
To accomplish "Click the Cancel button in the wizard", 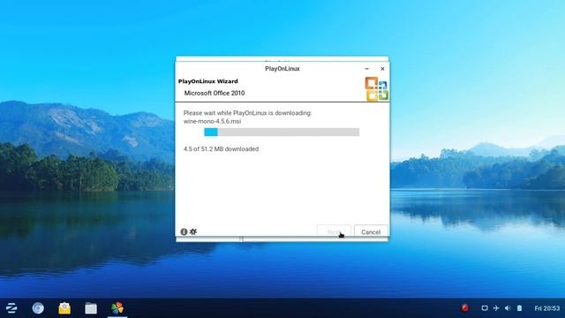I will (371, 231).
